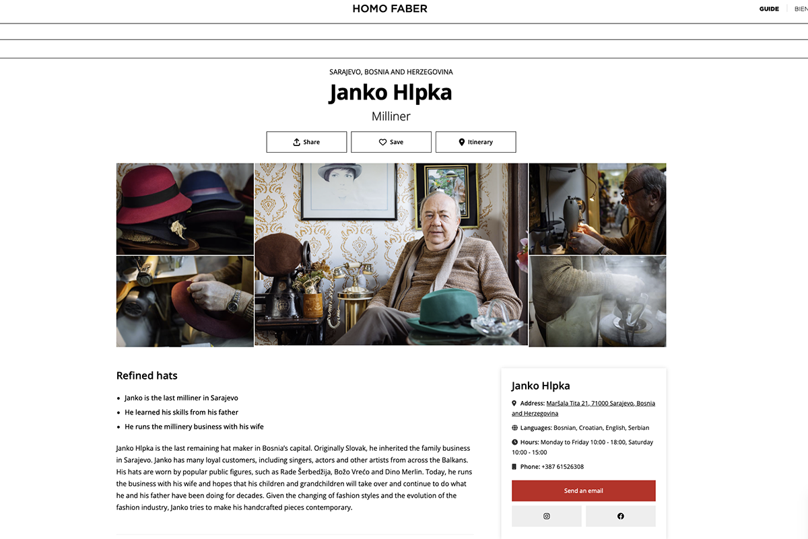View the steaming hat photo

click(x=597, y=301)
